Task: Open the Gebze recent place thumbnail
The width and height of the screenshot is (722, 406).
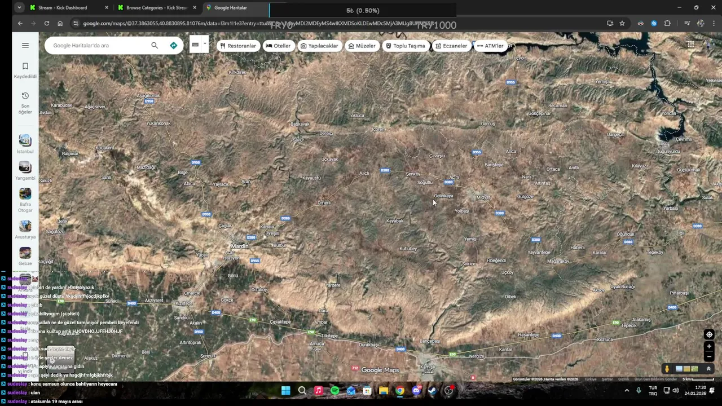Action: pyautogui.click(x=25, y=257)
